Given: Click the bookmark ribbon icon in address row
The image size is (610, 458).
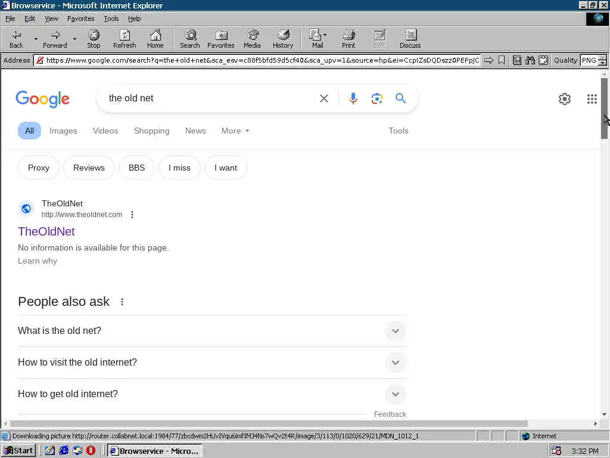Looking at the screenshot, I should click(x=502, y=60).
